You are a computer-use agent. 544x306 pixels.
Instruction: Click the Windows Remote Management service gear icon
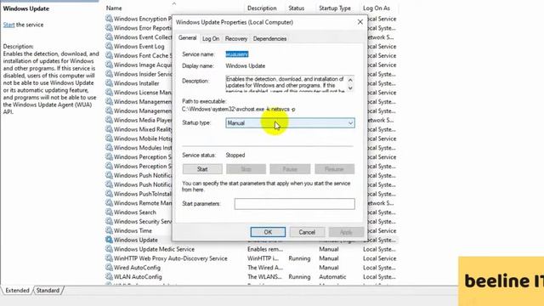(109, 203)
